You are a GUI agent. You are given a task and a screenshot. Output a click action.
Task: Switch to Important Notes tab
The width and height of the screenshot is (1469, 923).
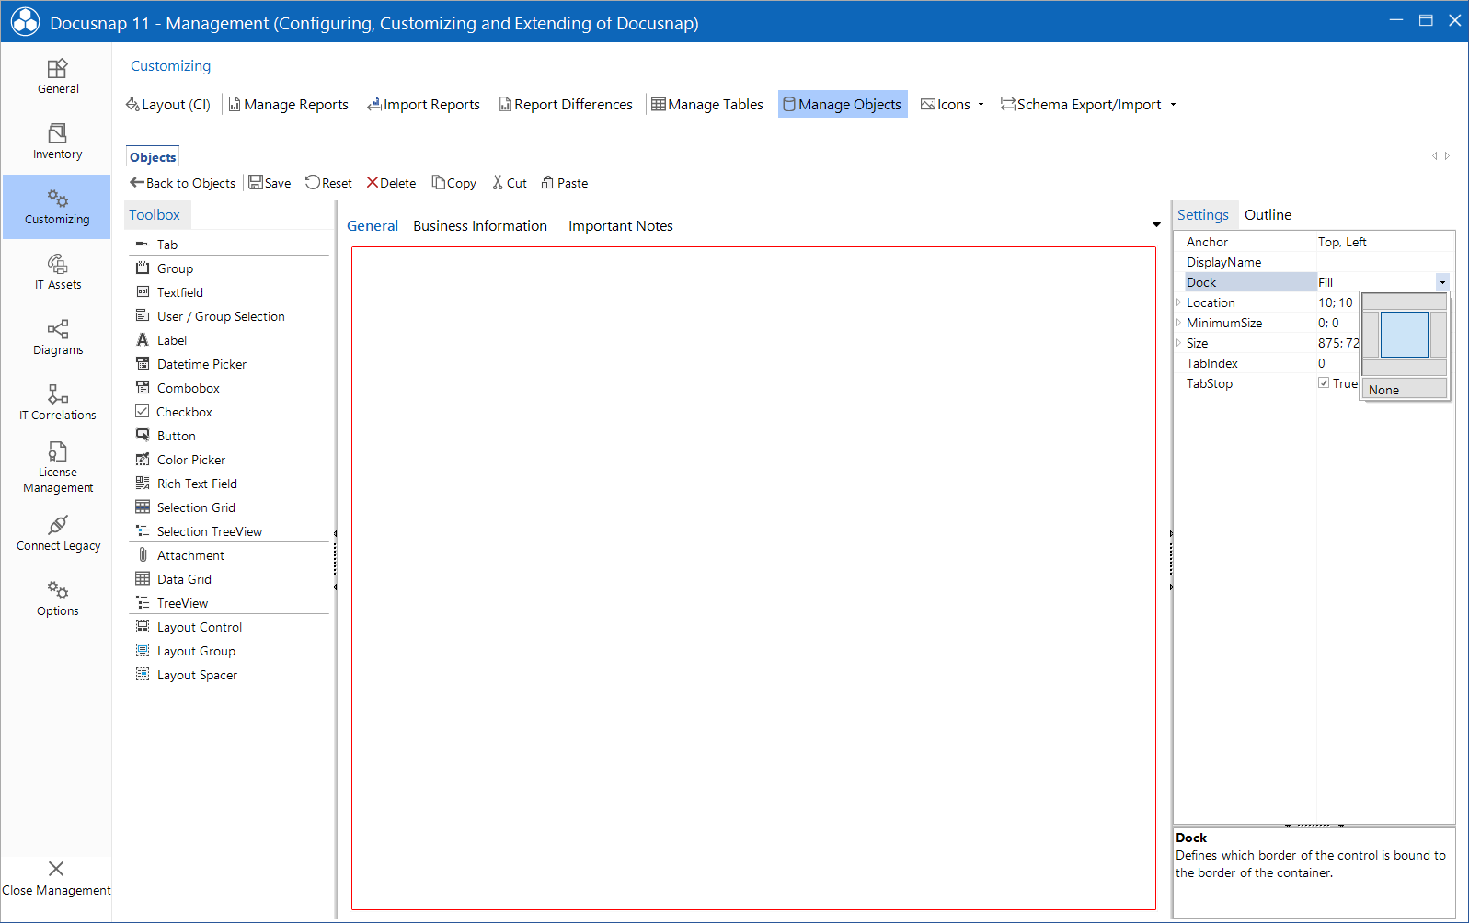point(621,226)
